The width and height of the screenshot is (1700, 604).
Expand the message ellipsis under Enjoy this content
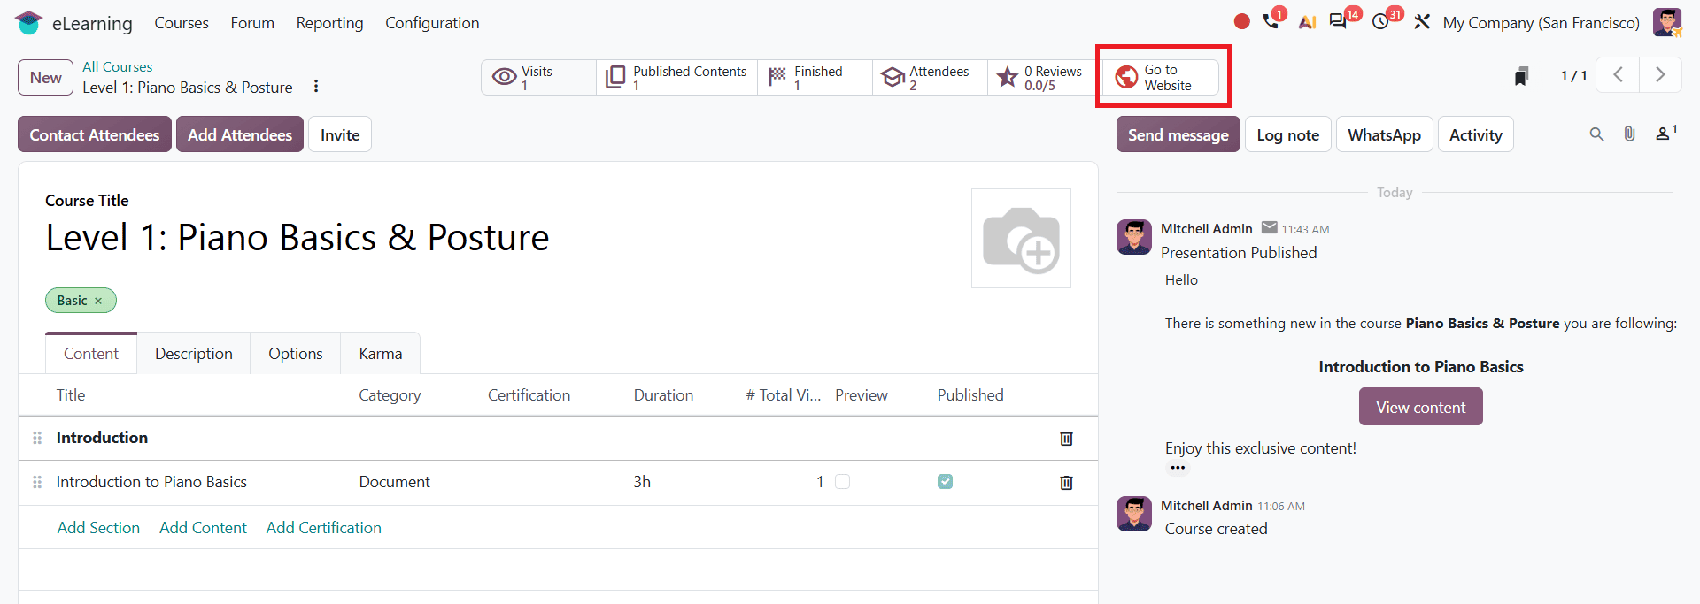1177,468
